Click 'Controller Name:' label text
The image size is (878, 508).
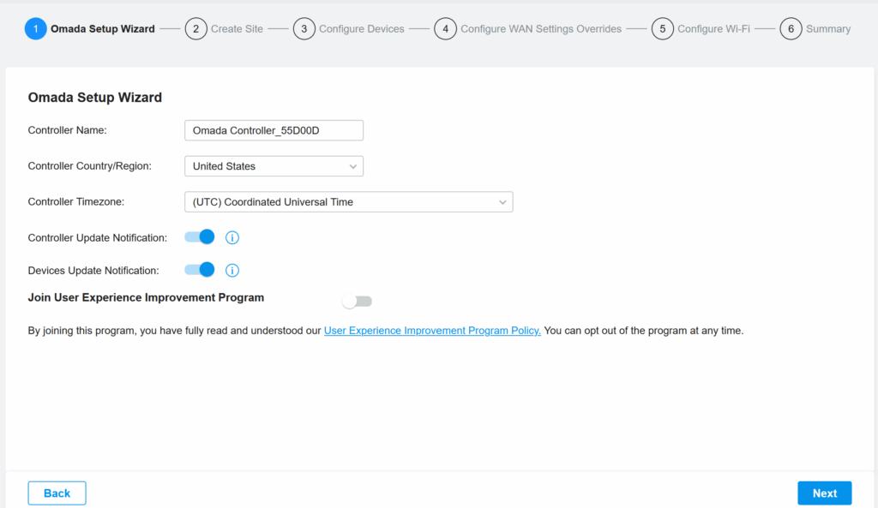coord(67,130)
